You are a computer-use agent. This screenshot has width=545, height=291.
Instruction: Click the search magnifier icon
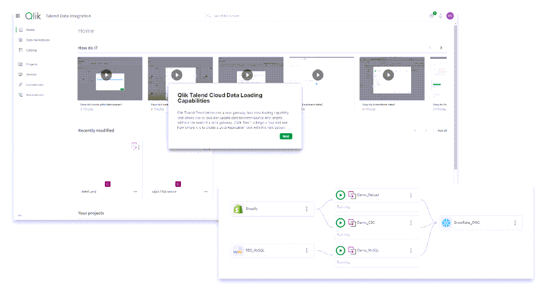pyautogui.click(x=209, y=16)
